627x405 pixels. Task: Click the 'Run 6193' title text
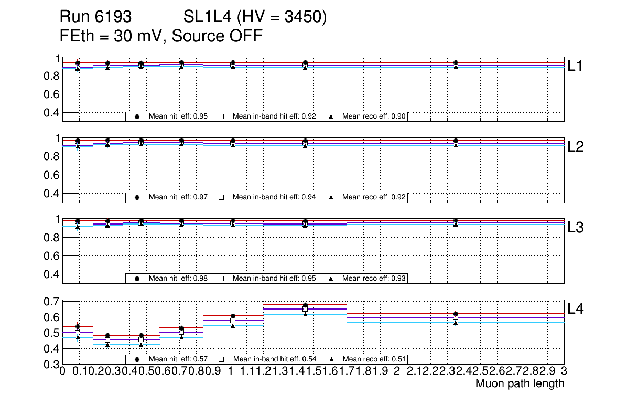[x=95, y=18]
